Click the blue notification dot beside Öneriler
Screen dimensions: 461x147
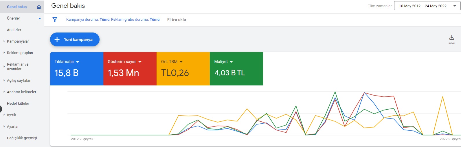40,18
